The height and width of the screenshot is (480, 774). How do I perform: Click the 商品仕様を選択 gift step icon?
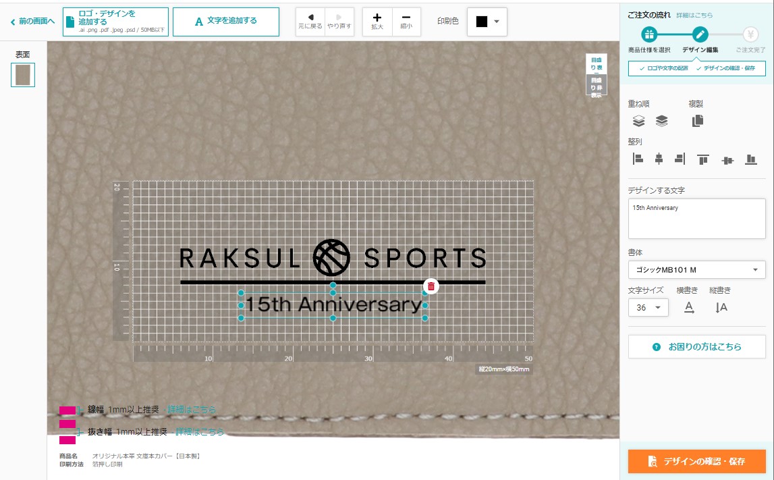(649, 34)
